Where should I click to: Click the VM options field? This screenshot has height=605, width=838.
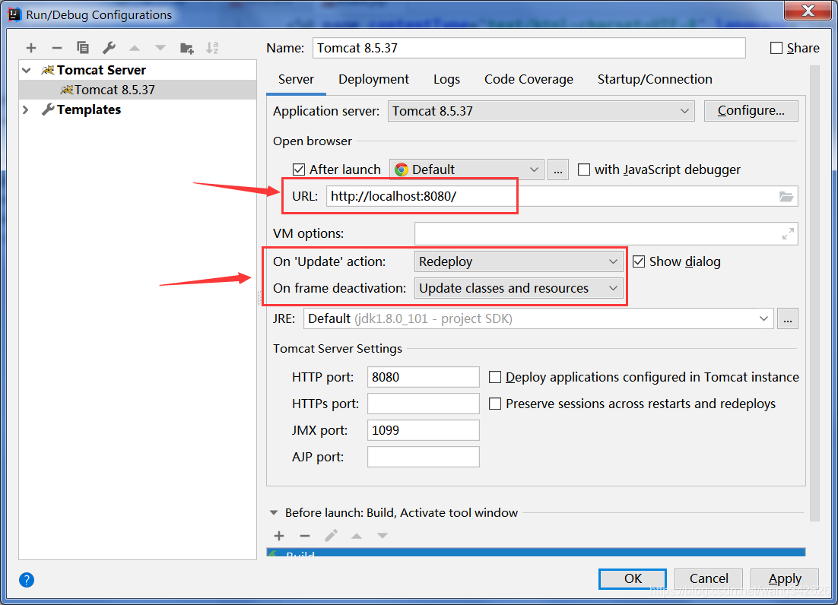606,234
